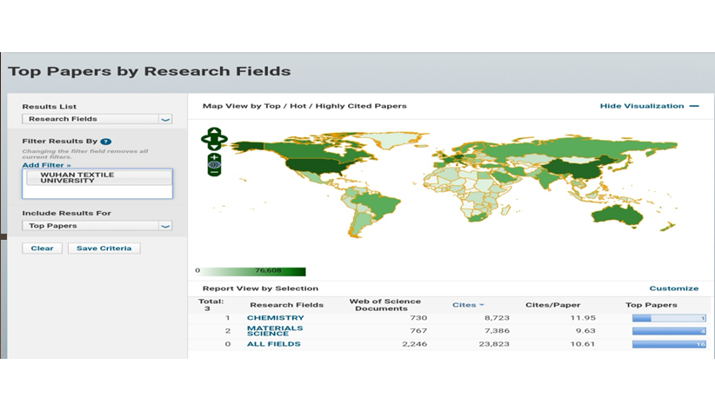
Task: Click the Add Filter link
Action: [x=46, y=164]
